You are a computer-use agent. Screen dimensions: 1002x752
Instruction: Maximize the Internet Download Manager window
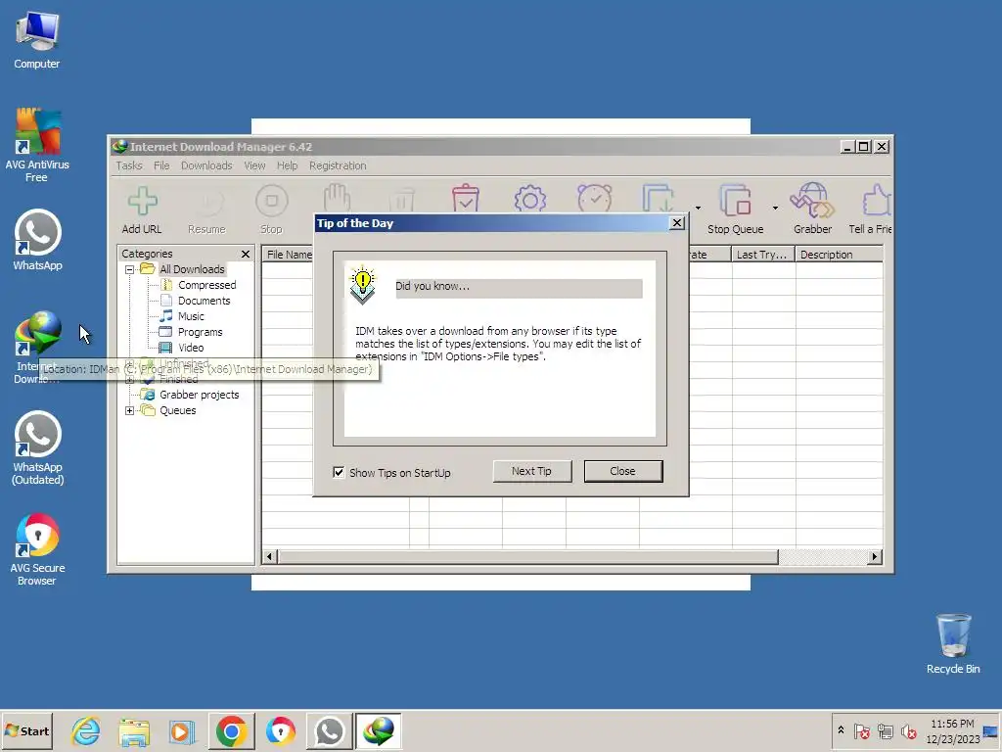pyautogui.click(x=863, y=147)
